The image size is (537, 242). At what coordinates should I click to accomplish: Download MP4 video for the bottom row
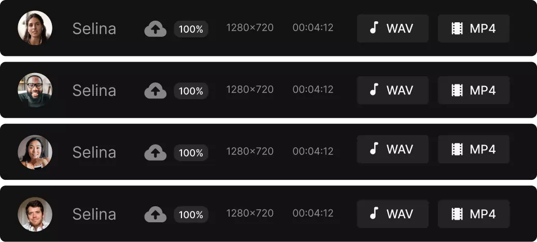tap(473, 214)
